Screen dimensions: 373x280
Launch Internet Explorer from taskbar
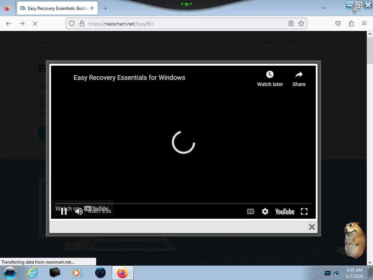(x=32, y=273)
